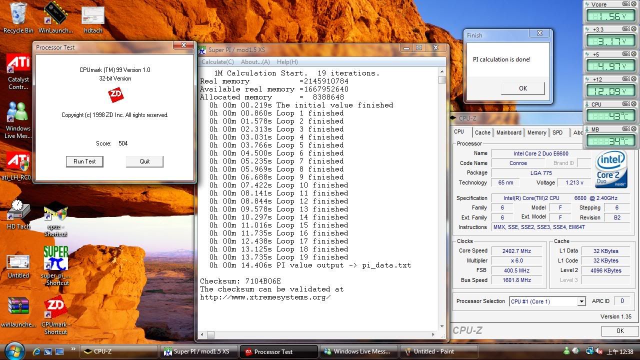The height and width of the screenshot is (360, 640).
Task: Click the Windows Start orb
Action: 14,351
